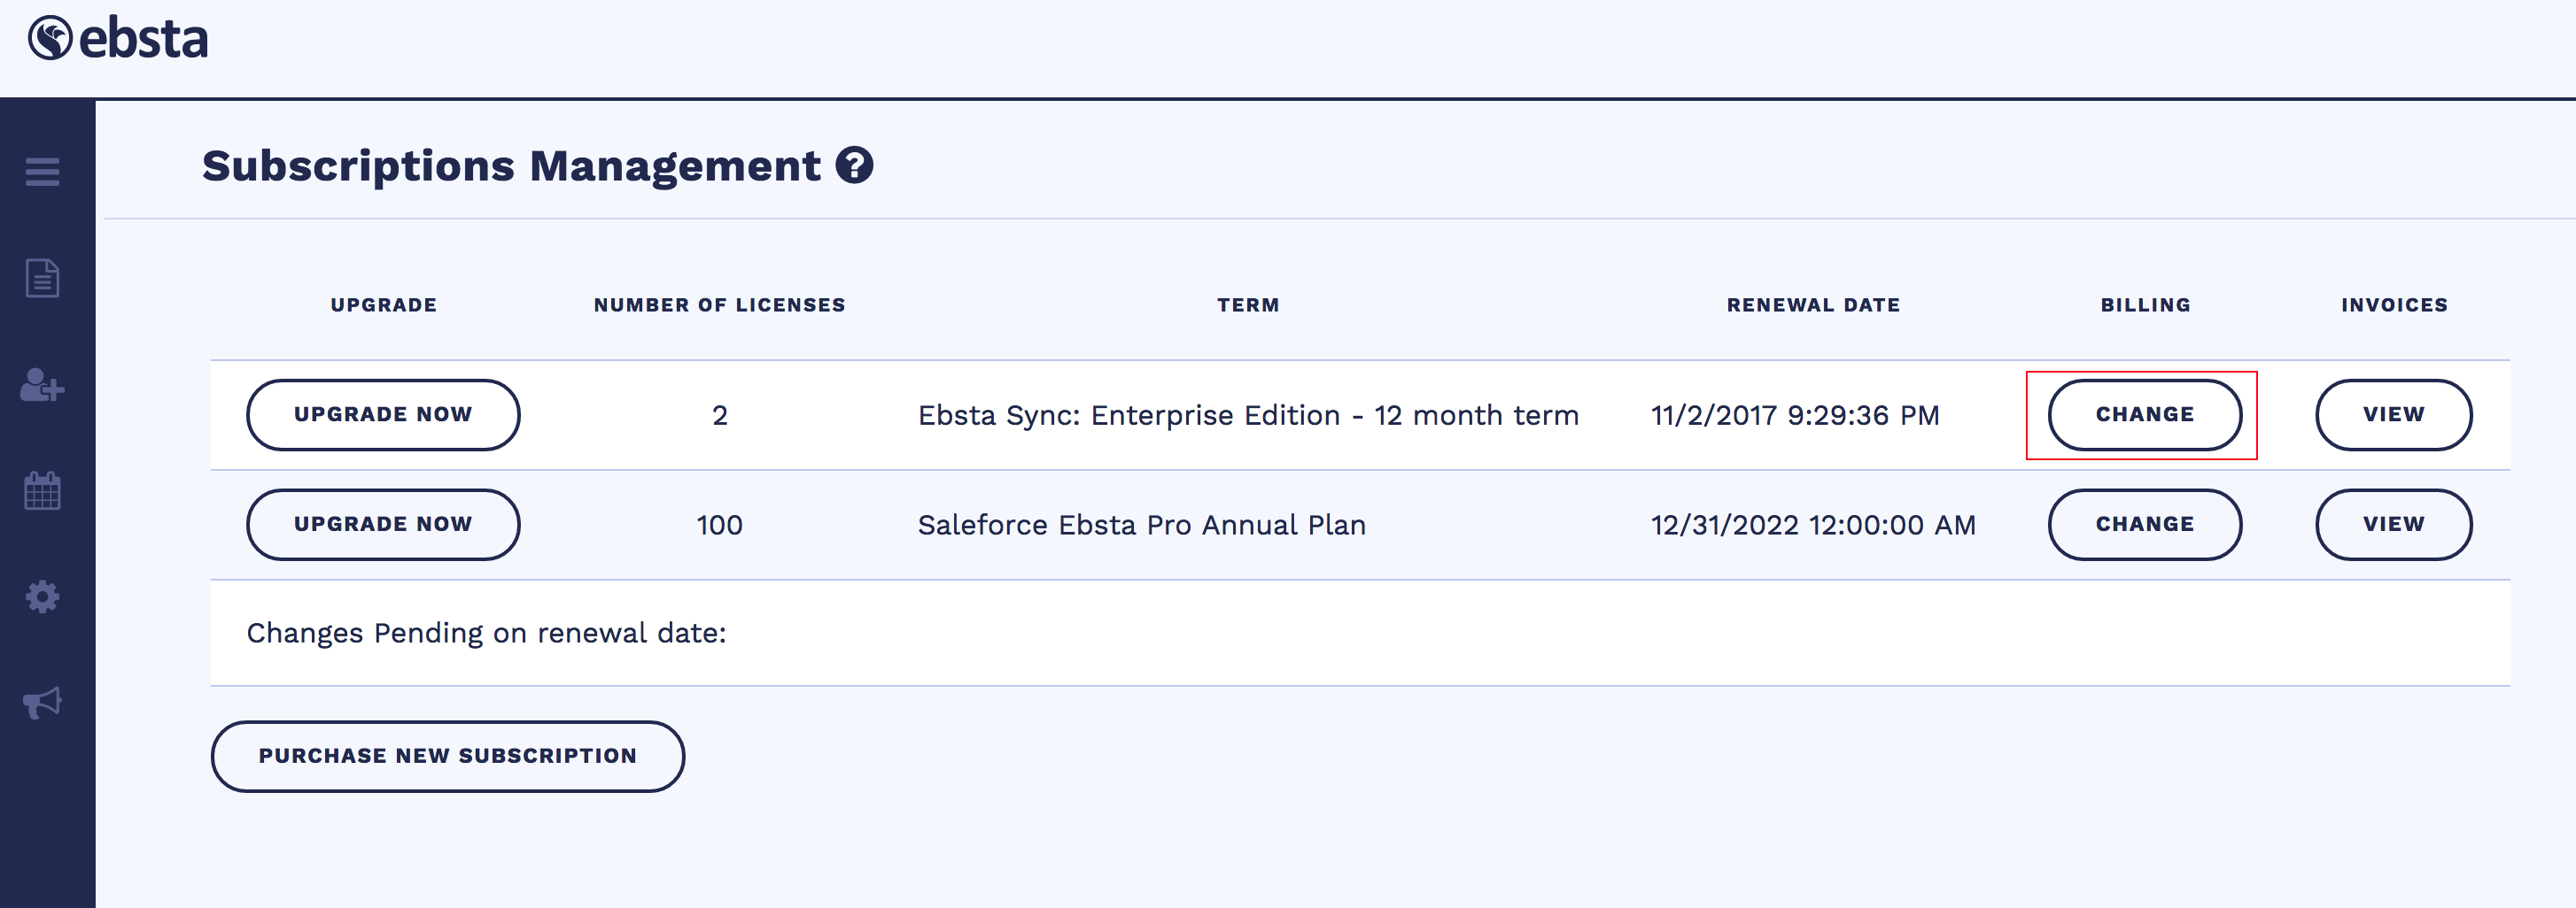Click Purchase New Subscription button

pos(447,756)
